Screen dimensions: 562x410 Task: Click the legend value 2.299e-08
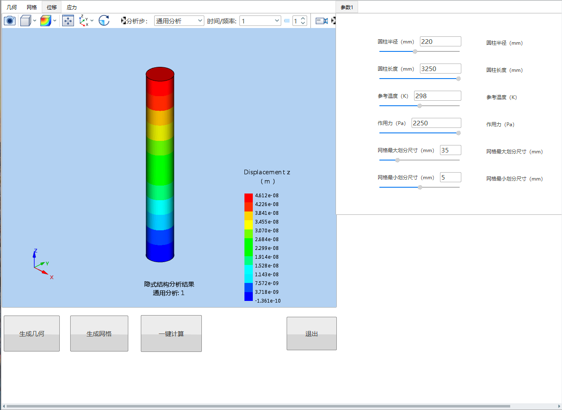(x=267, y=248)
